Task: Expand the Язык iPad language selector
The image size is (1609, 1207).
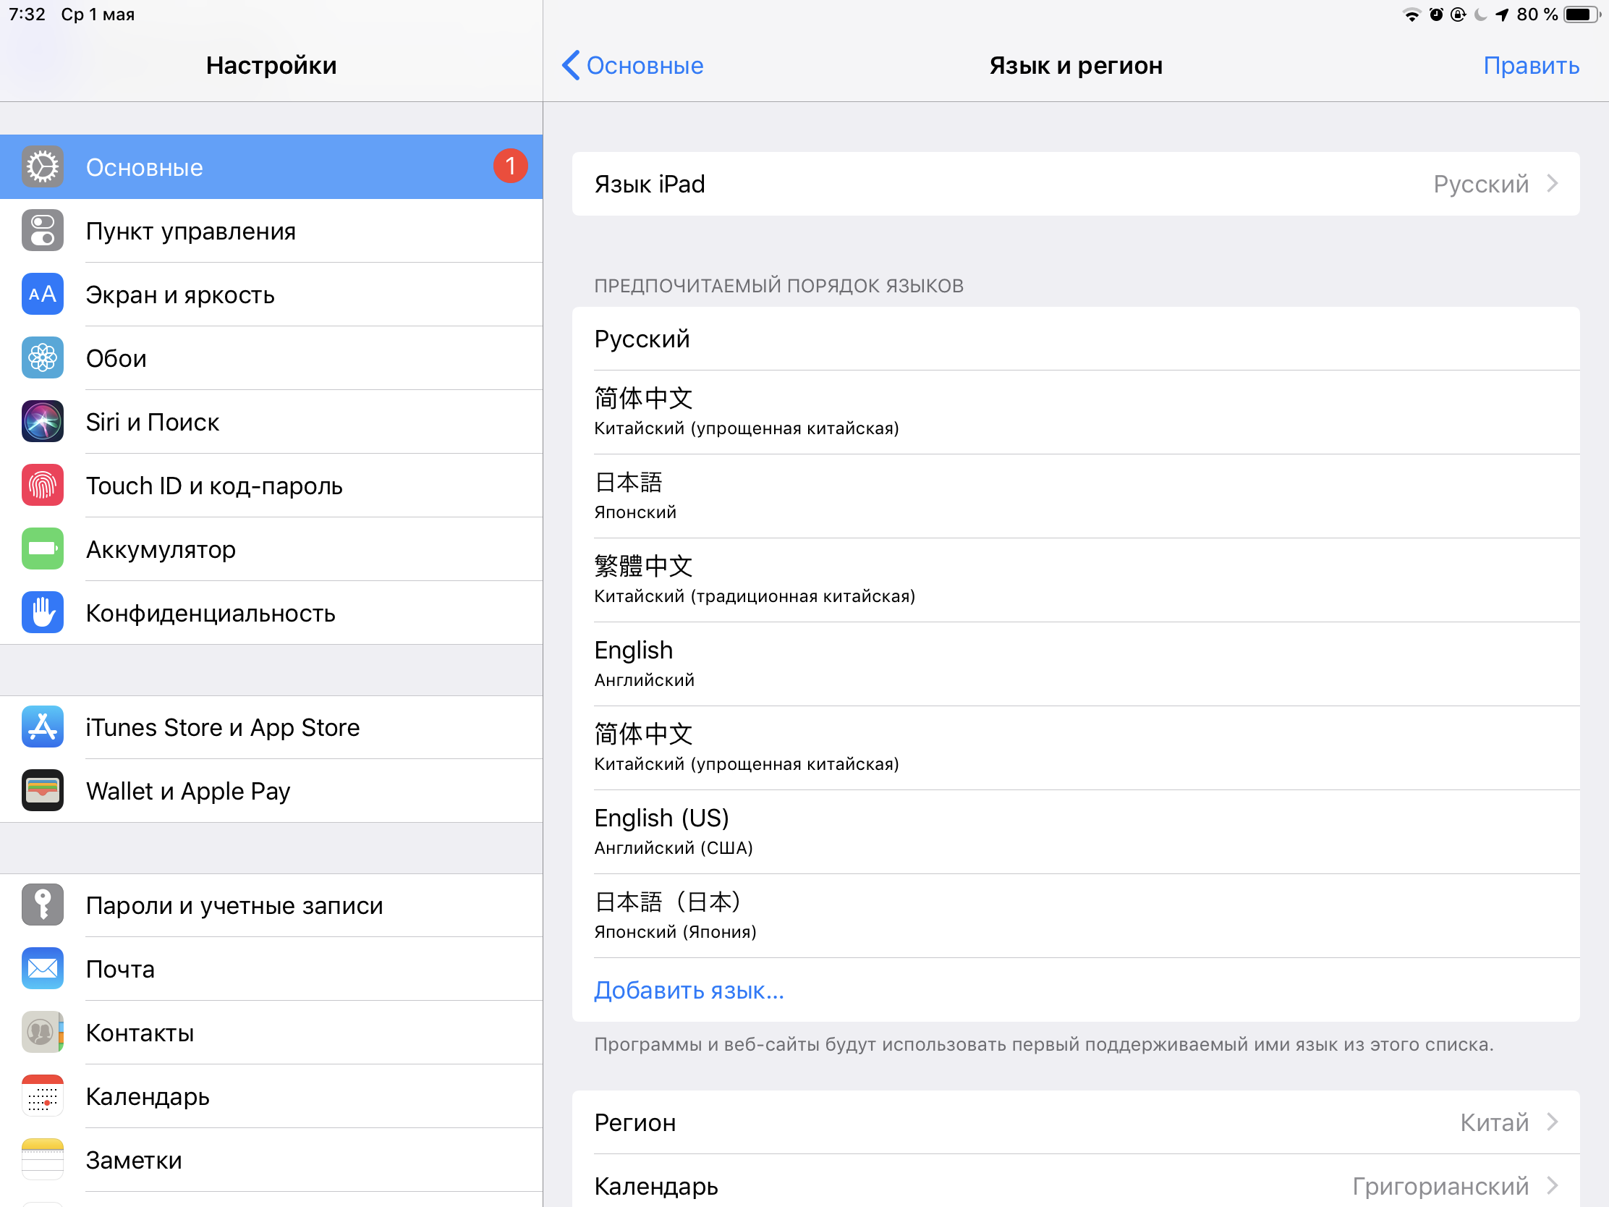Action: tap(1075, 184)
